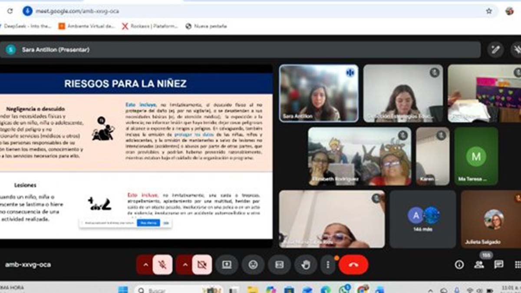Screen dimensions: 521x293
Task: Open the emoji reactions button
Action: coord(253,264)
